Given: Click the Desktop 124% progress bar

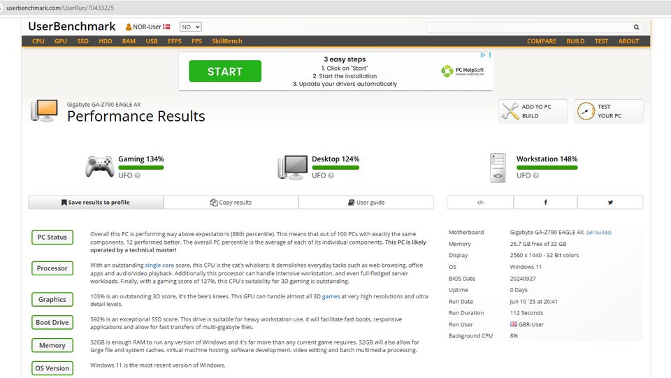Looking at the screenshot, I should 335,168.
